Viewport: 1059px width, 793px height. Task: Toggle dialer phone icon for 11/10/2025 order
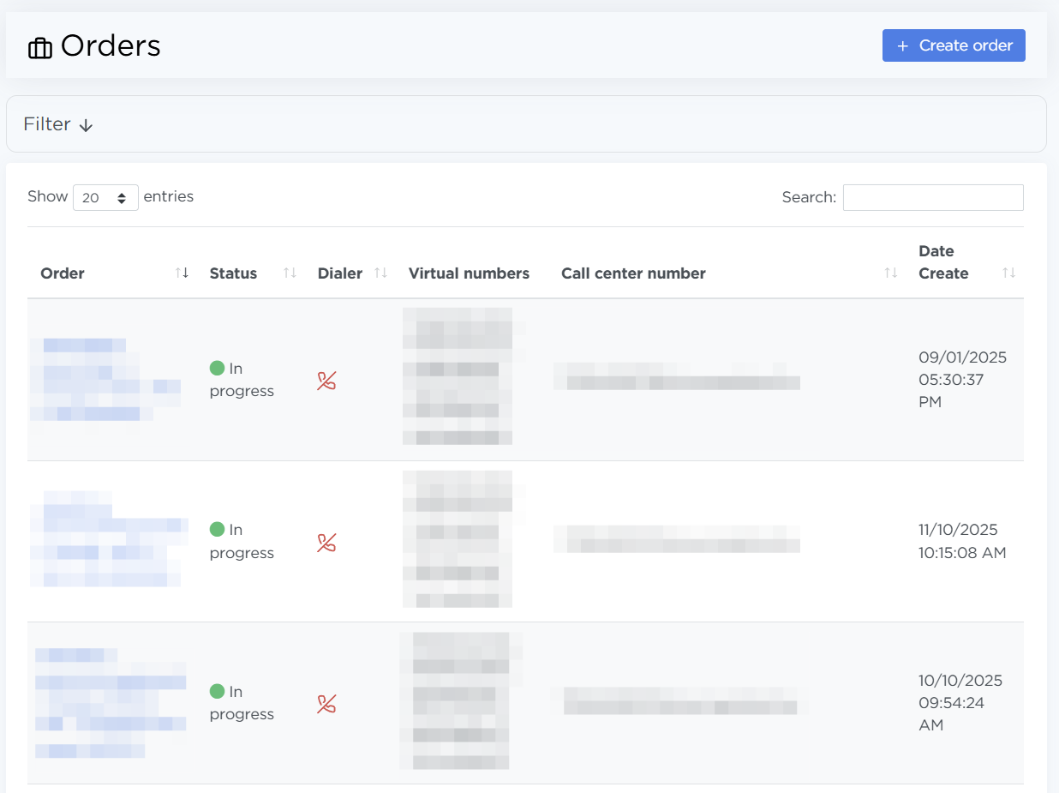pos(326,543)
